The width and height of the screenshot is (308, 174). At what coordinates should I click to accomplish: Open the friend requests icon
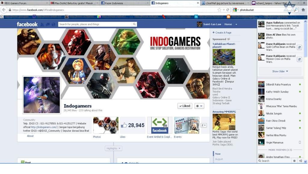tap(42, 24)
